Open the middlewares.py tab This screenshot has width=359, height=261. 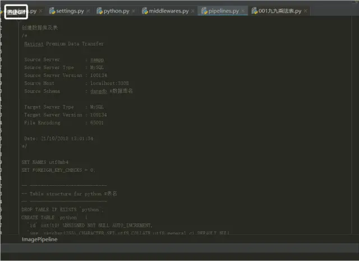pyautogui.click(x=168, y=11)
